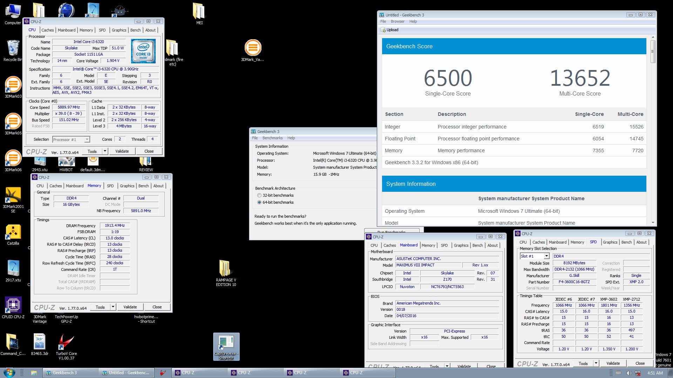Open About tab in SPD CPU-Z window

(641, 242)
